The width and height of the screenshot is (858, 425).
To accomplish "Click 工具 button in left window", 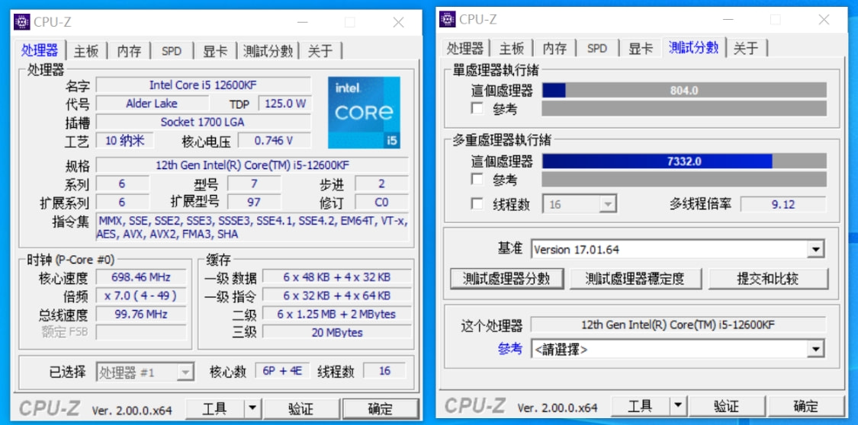I will (x=215, y=407).
